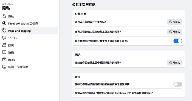Click the 设置 breadcrumb link

click(x=4, y=4)
